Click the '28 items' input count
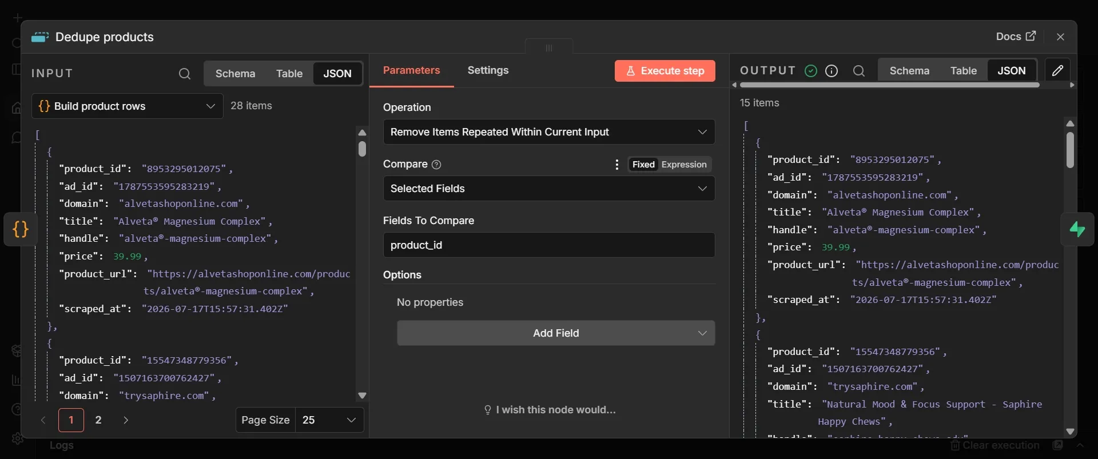 tap(251, 106)
